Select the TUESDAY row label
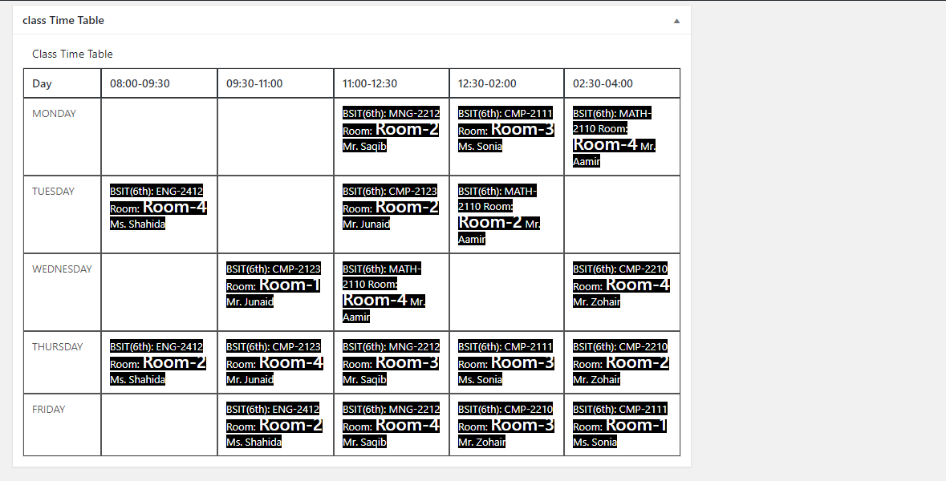Screen dimensions: 946x481 (x=53, y=191)
